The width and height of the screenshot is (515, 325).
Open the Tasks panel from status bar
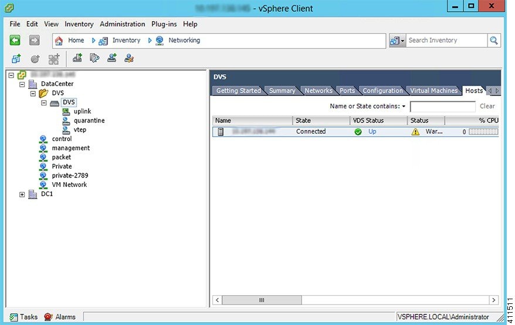point(23,317)
